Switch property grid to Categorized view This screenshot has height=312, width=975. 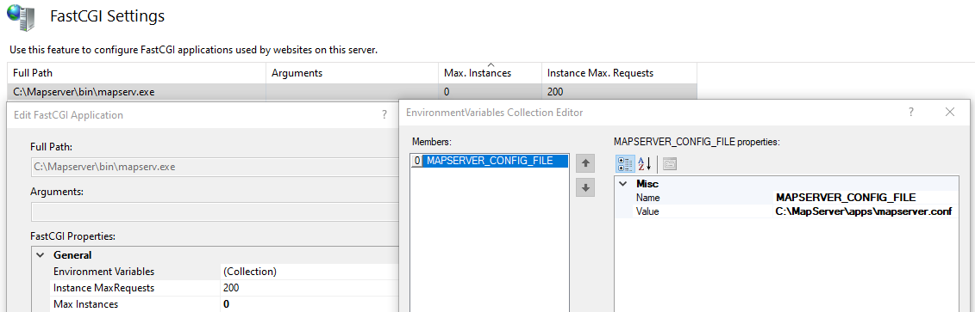pos(624,164)
